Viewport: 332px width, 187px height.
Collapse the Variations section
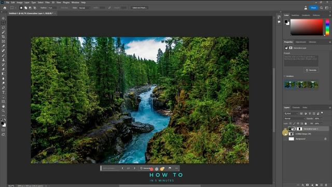coord(285,76)
